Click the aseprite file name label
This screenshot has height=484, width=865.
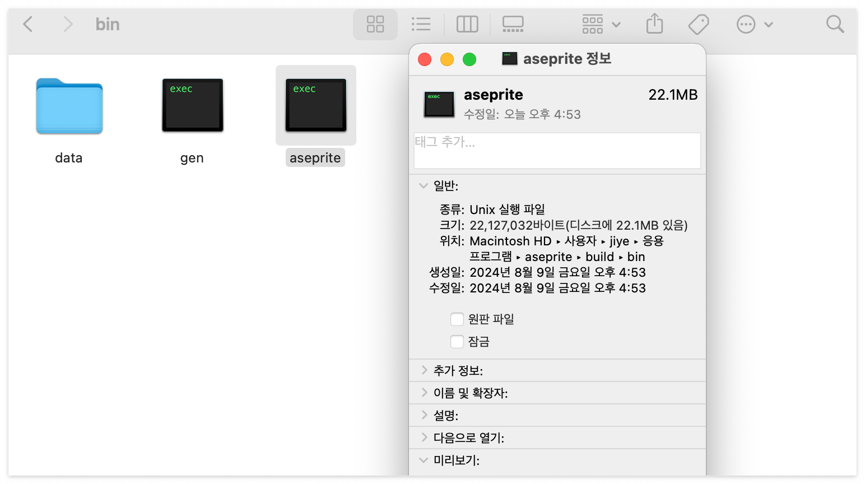pos(315,158)
